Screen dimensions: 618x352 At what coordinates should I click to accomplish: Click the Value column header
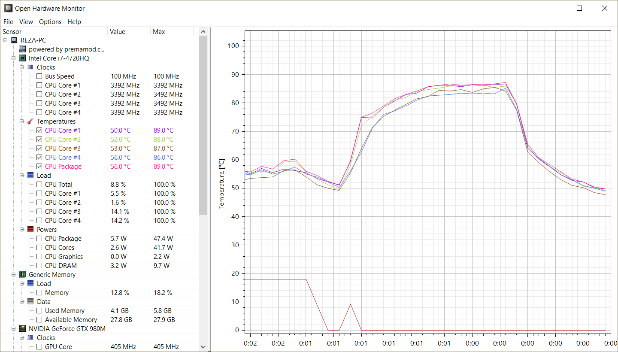pyautogui.click(x=129, y=31)
